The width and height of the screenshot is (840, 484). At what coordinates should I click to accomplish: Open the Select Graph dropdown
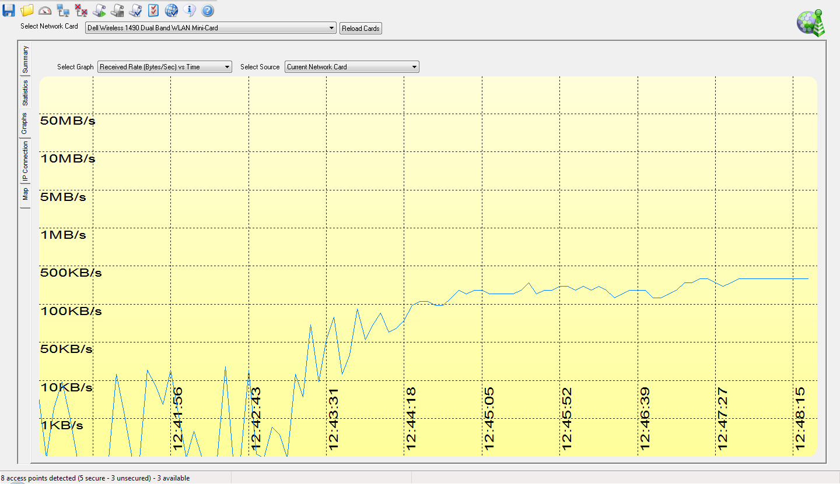[x=164, y=67]
